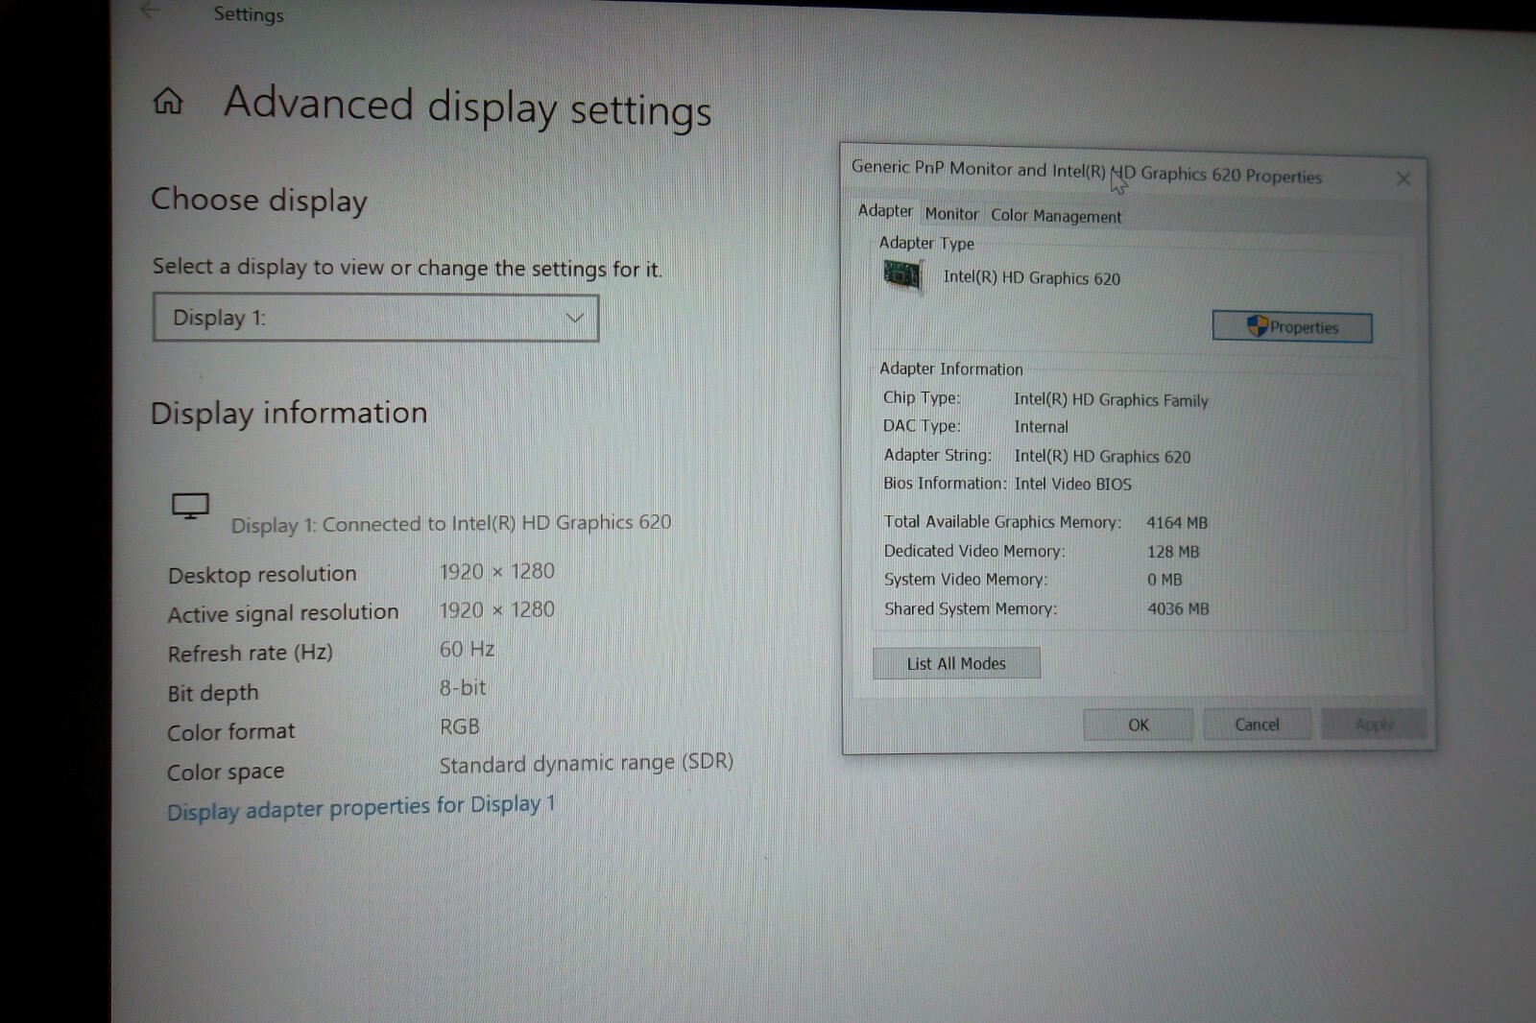This screenshot has height=1023, width=1536.
Task: Click the Bit depth label
Action: [x=213, y=693]
